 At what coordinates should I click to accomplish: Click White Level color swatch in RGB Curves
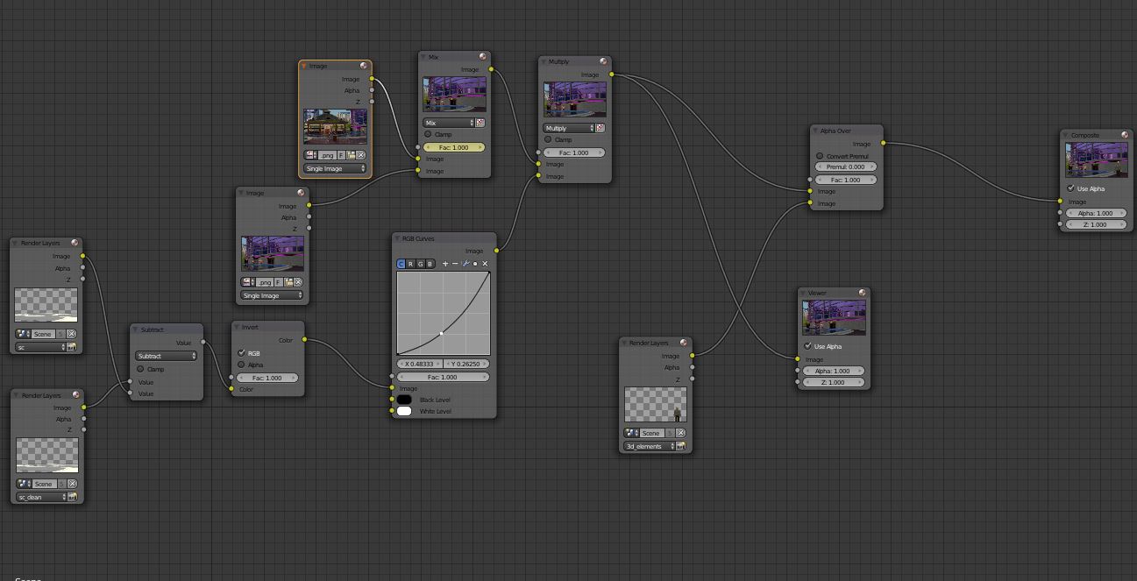point(404,411)
